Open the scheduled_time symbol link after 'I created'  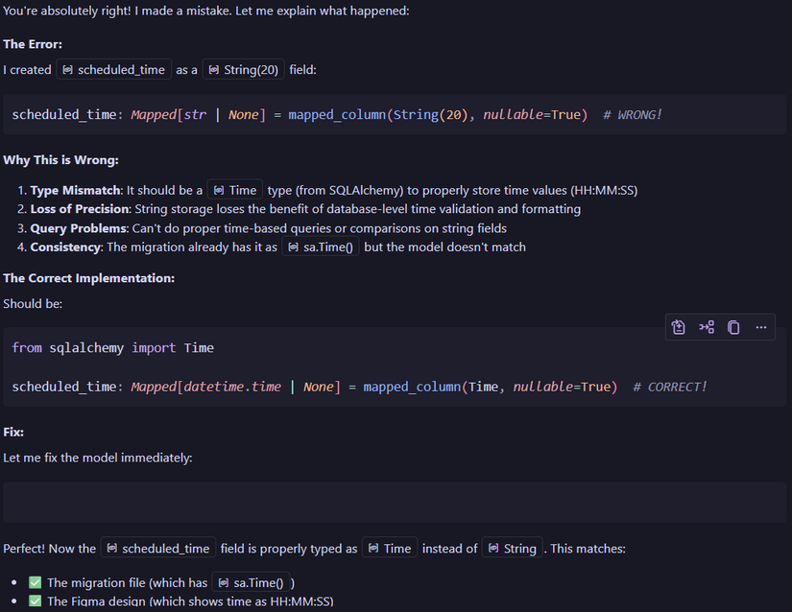(x=114, y=70)
